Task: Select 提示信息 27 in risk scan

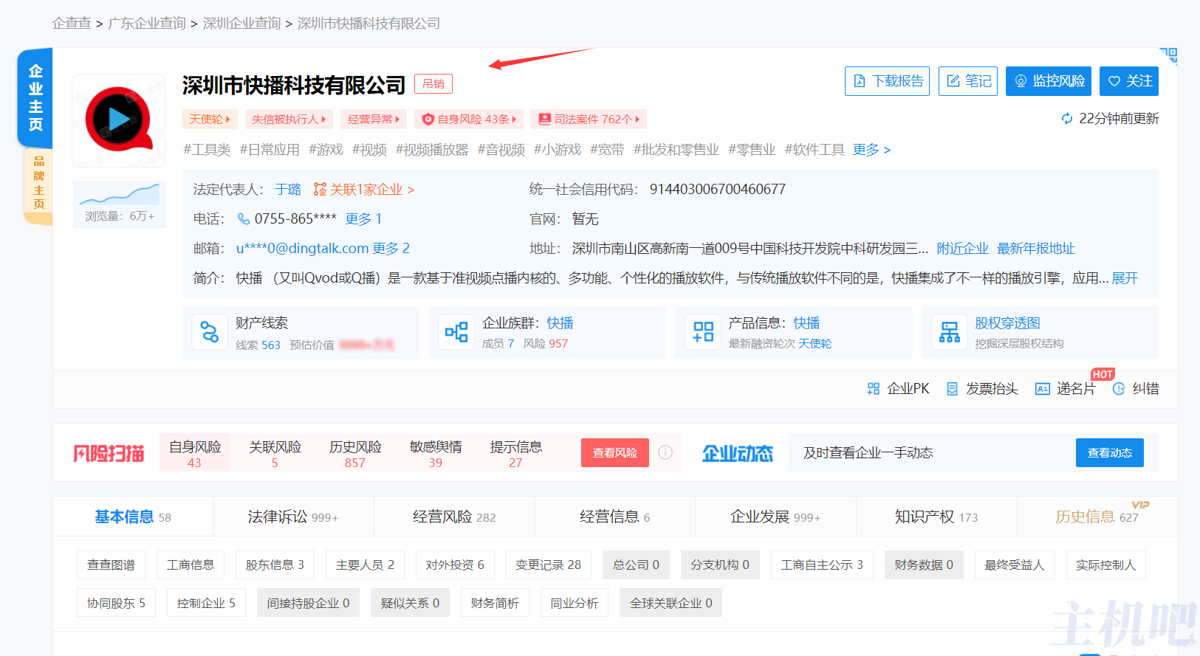Action: (515, 453)
